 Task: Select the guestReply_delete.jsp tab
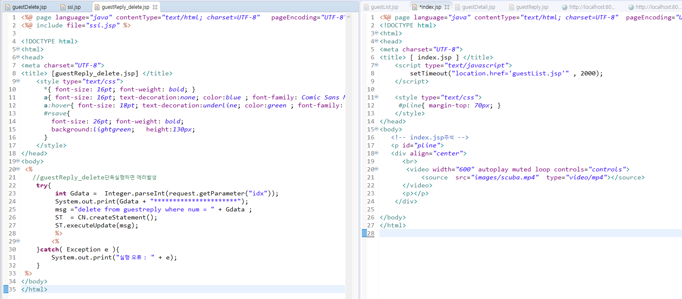pos(126,7)
